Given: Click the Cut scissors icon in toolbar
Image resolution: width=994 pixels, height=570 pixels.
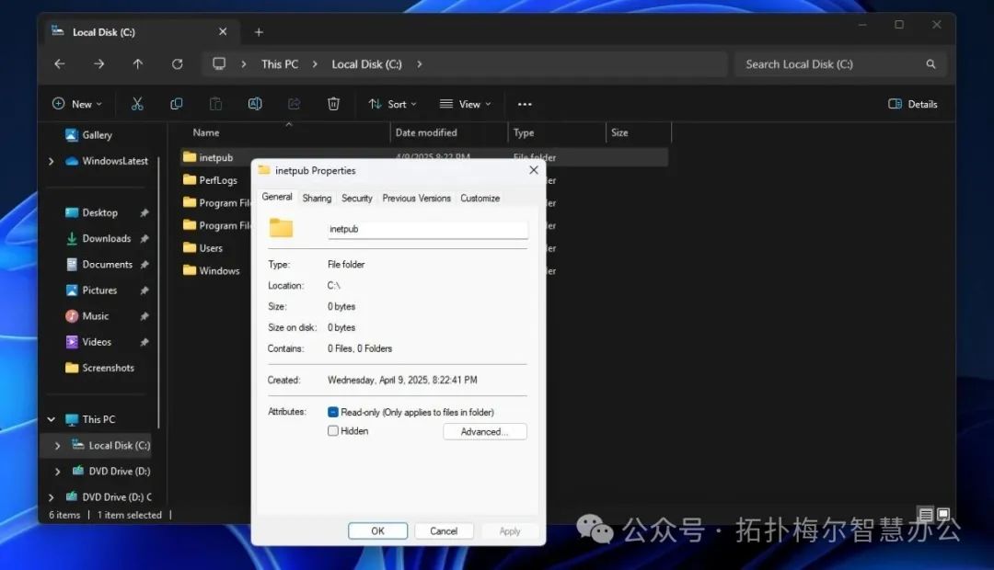Looking at the screenshot, I should [137, 104].
